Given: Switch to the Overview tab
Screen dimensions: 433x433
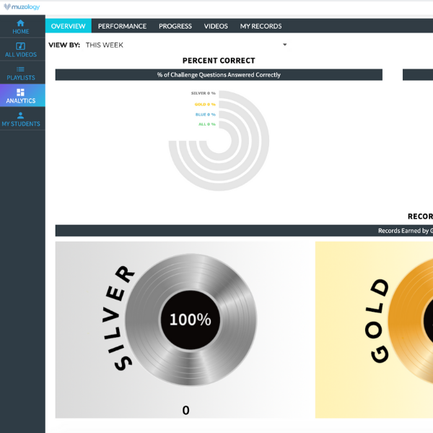Looking at the screenshot, I should point(69,26).
